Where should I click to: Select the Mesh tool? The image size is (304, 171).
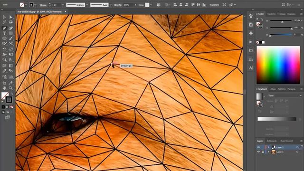(4, 66)
